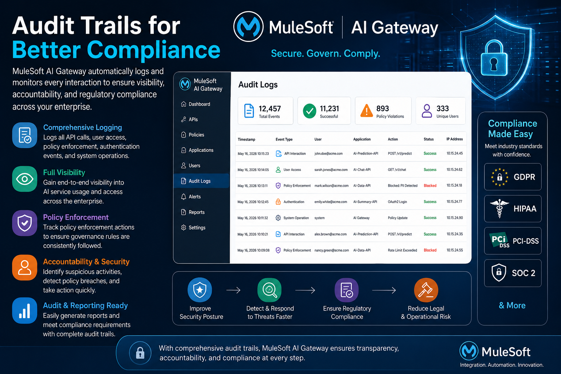
Task: Click the 'May 16, 2026 10:14:05' timestamp
Action: (253, 170)
